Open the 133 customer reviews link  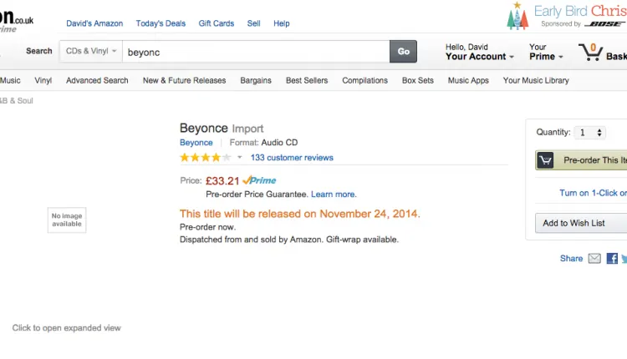[x=292, y=158]
